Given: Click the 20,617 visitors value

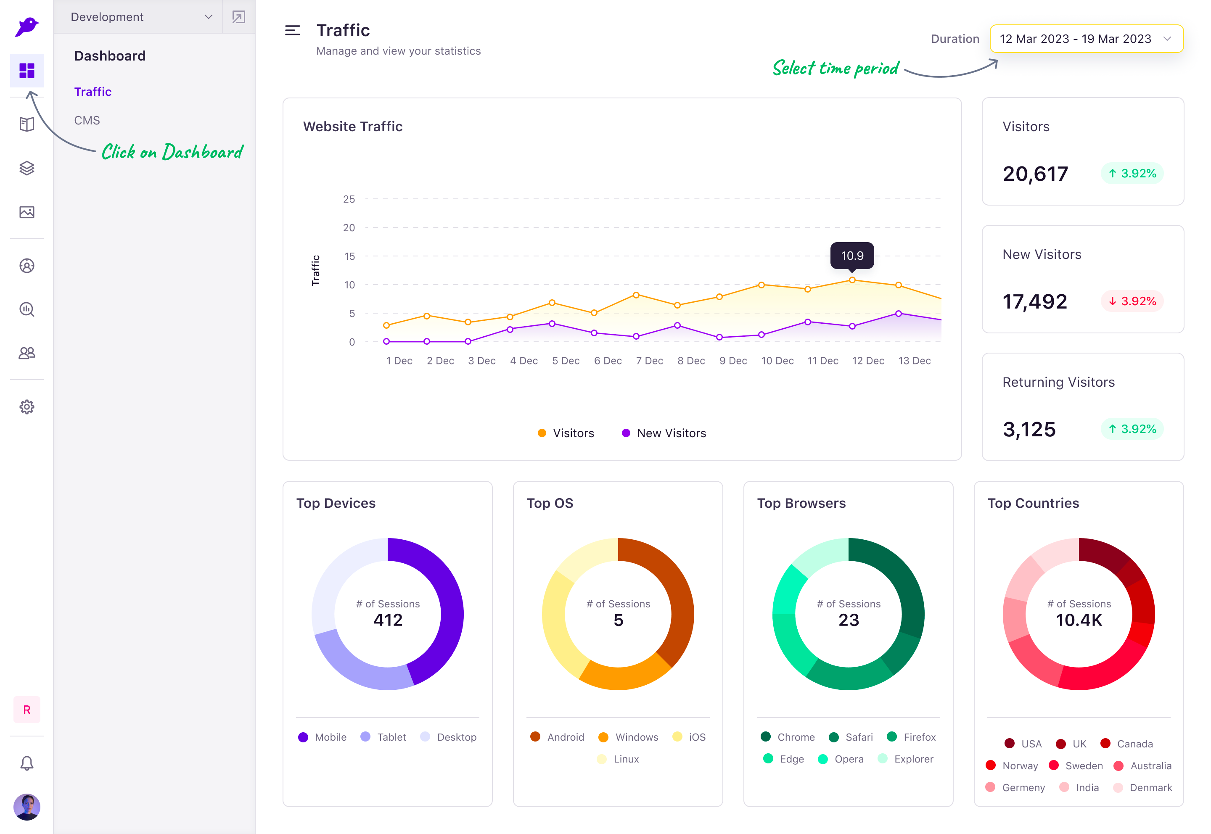Looking at the screenshot, I should (1035, 174).
